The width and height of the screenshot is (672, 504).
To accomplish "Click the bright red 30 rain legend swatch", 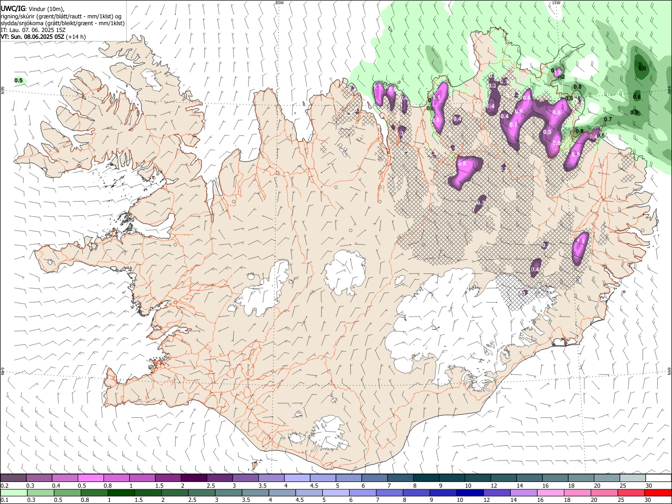I will (657, 493).
